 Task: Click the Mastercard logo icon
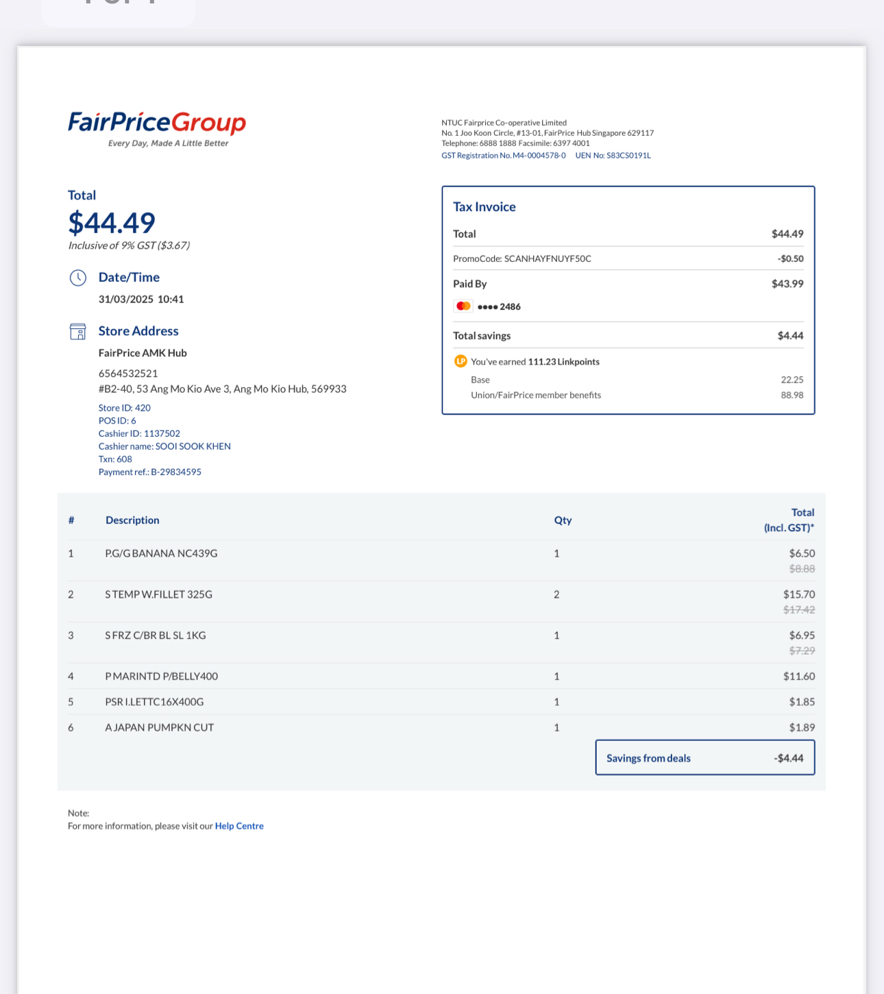(463, 306)
